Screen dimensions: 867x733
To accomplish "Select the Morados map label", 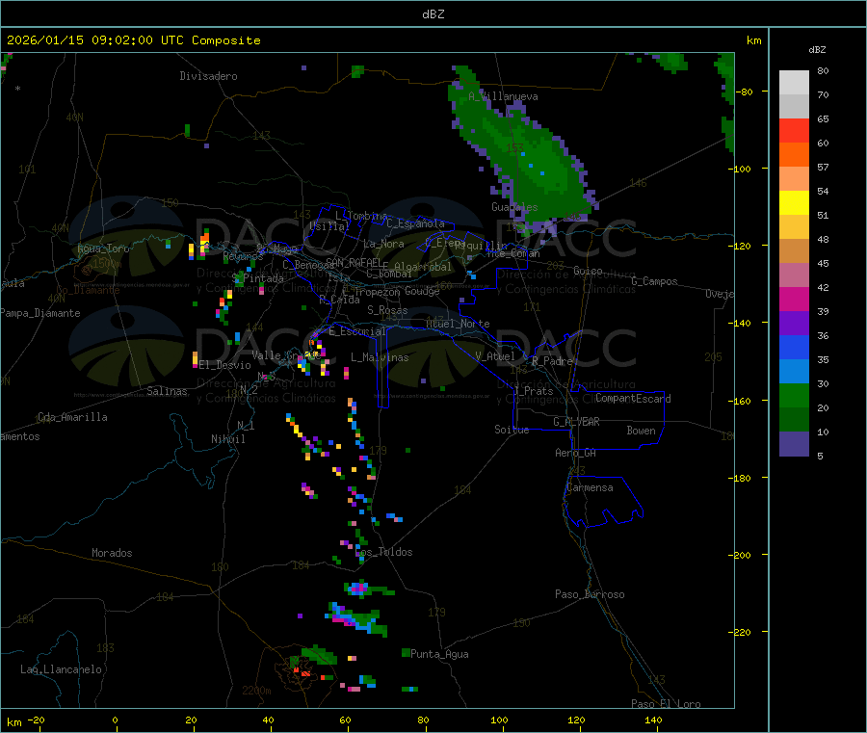I will coord(112,553).
